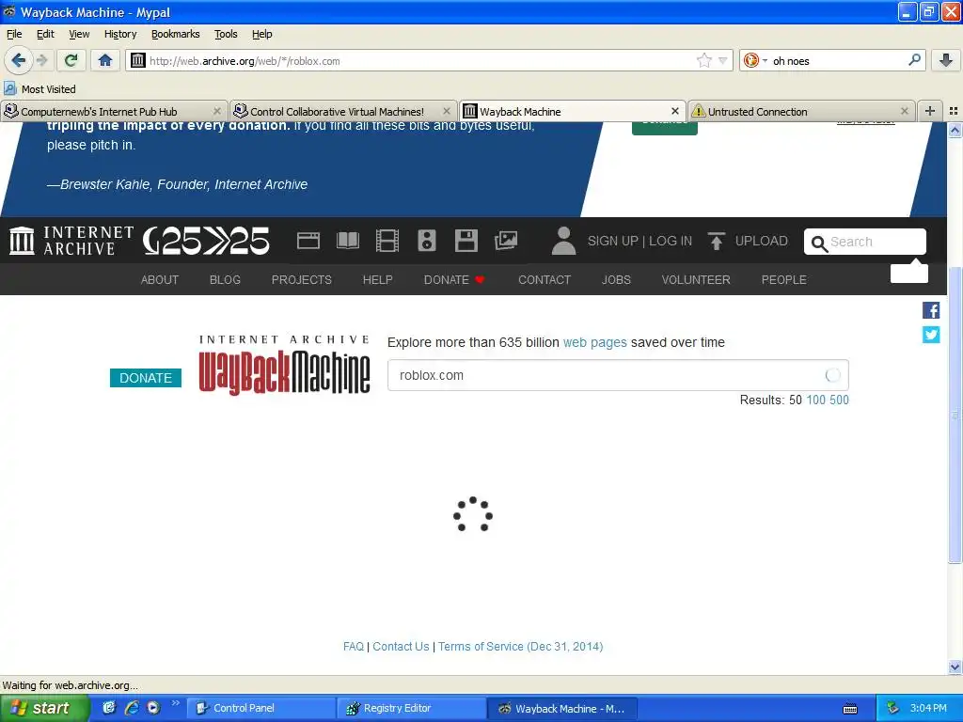This screenshot has width=963, height=722.
Task: Open the PEOPLE nav link
Action: (783, 279)
